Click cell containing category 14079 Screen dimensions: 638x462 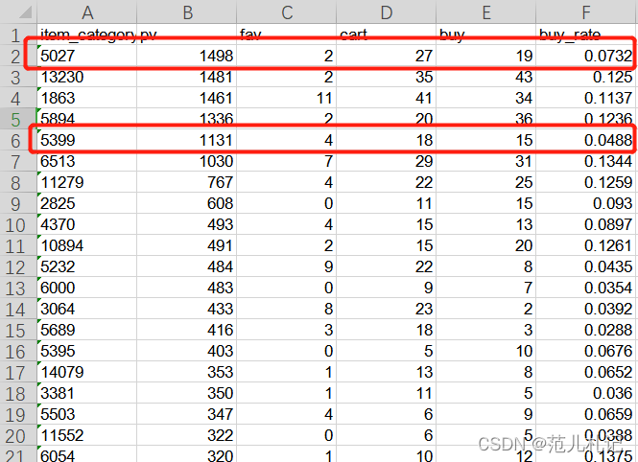tap(87, 372)
